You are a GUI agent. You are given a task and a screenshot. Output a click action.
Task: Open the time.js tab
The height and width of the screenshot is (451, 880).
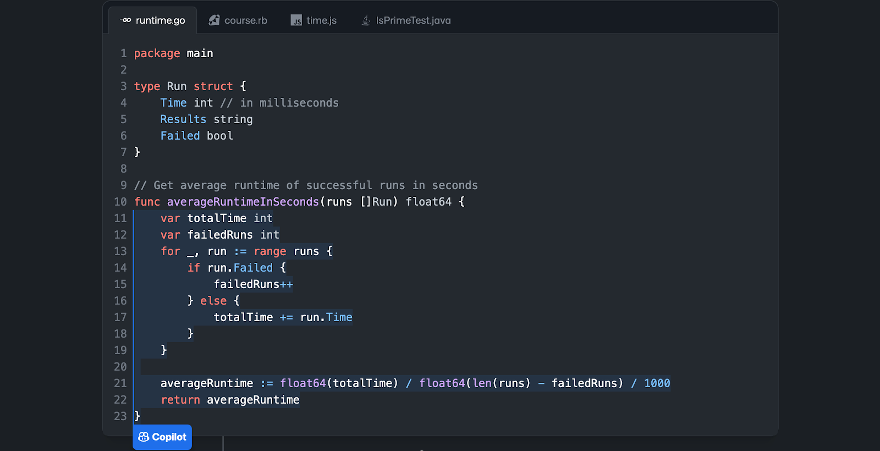pos(313,20)
